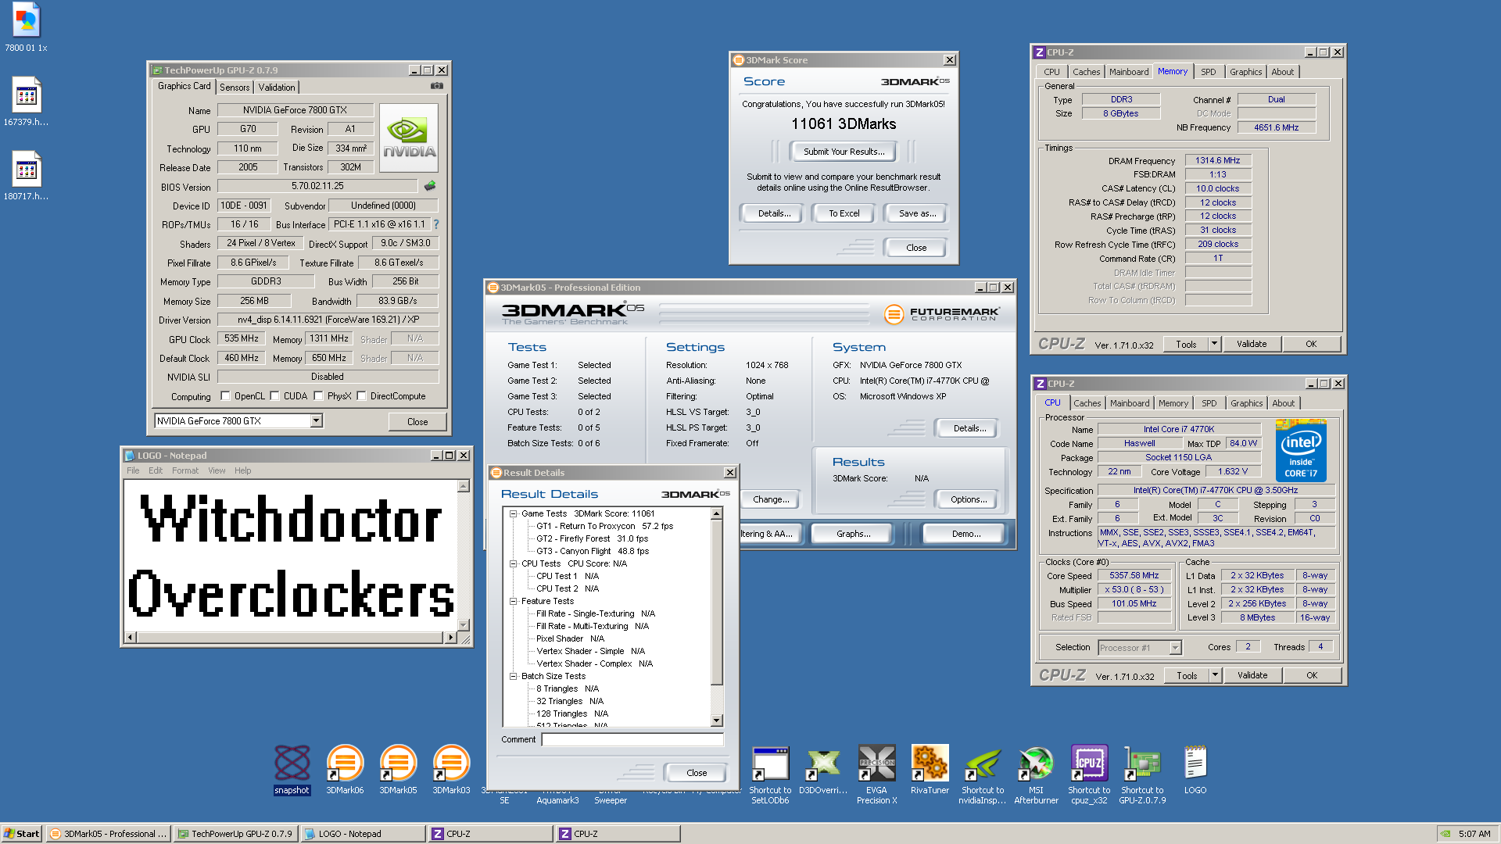
Task: Open Caches tab in lower CPU-Z window
Action: pyautogui.click(x=1087, y=403)
